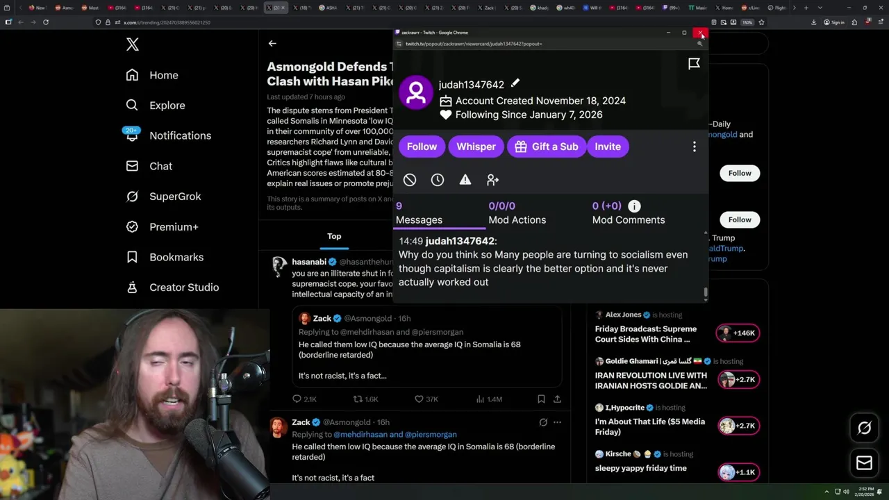Reply to Zack's tweet with 2.1K replies
889x500 pixels.
coord(305,399)
